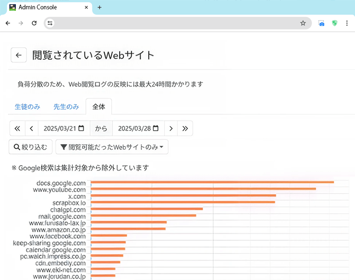
Task: Click the から label between the dates
Action: [101, 128]
